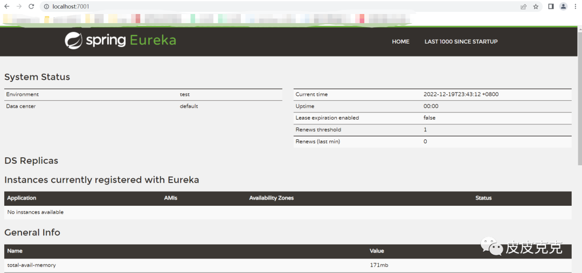Select the Current time label

pyautogui.click(x=311, y=95)
